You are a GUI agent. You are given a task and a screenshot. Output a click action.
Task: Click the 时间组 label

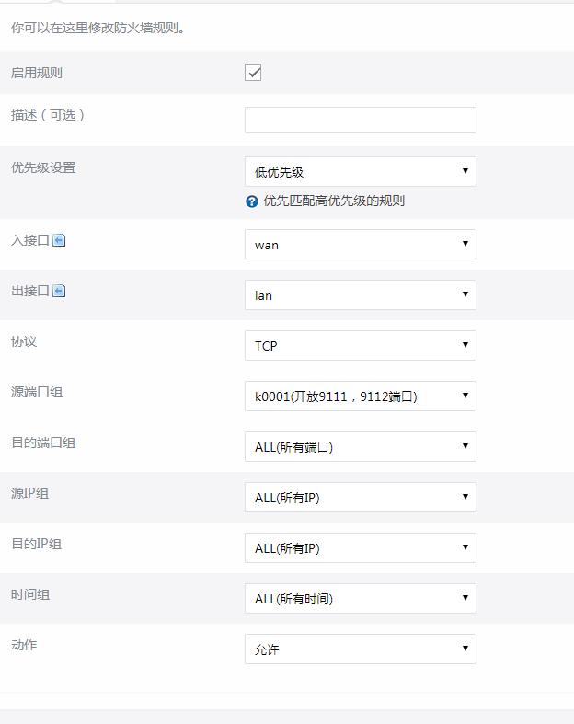point(30,594)
